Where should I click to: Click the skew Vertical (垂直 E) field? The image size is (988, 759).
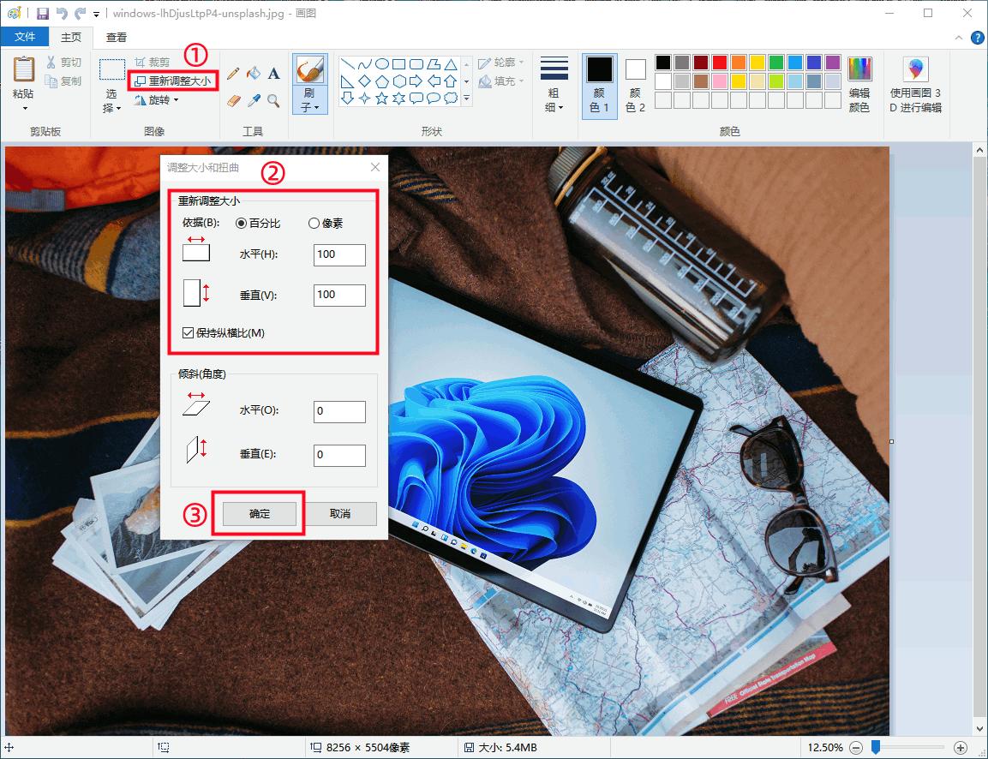(339, 456)
